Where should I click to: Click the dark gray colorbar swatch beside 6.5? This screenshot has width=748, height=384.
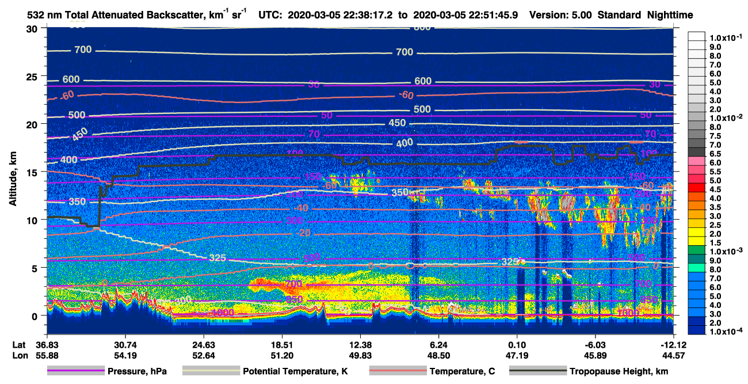[x=696, y=151]
